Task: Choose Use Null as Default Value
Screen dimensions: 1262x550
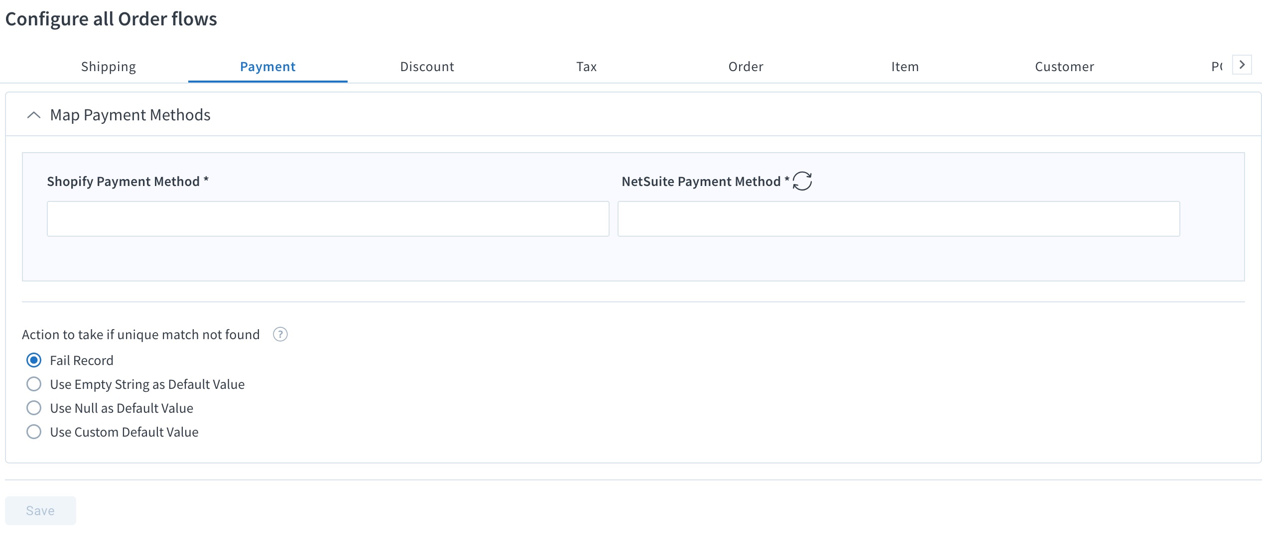Action: (34, 408)
